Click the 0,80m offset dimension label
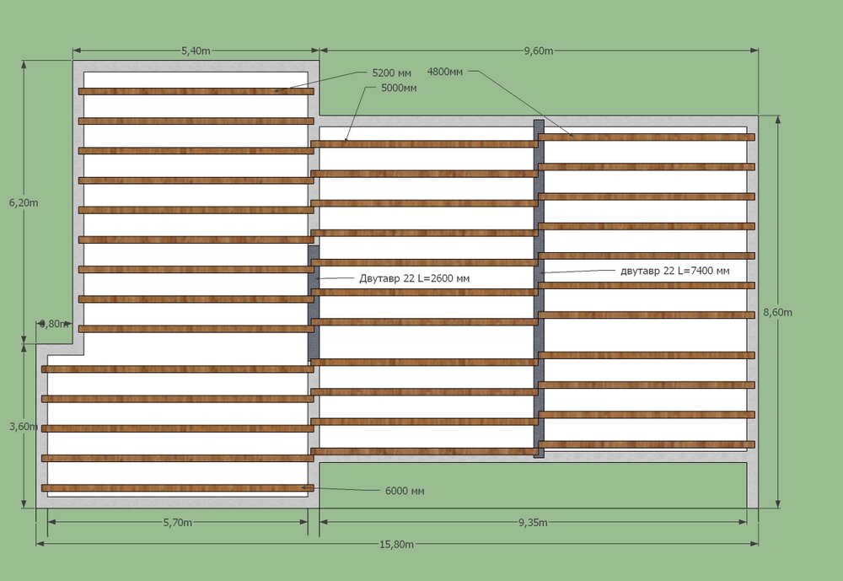Screen dimensions: 843x581 coord(51,324)
